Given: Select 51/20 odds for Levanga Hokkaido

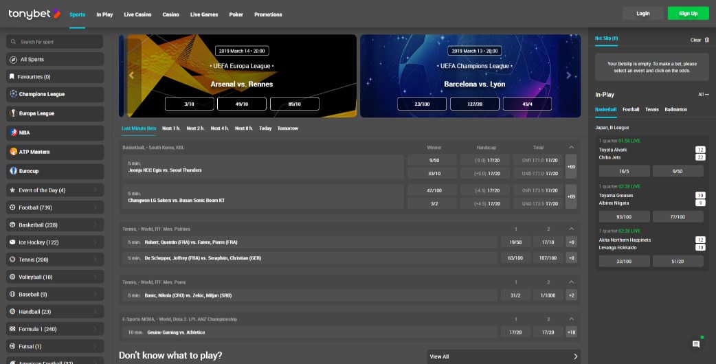Looking at the screenshot, I should click(x=678, y=262).
